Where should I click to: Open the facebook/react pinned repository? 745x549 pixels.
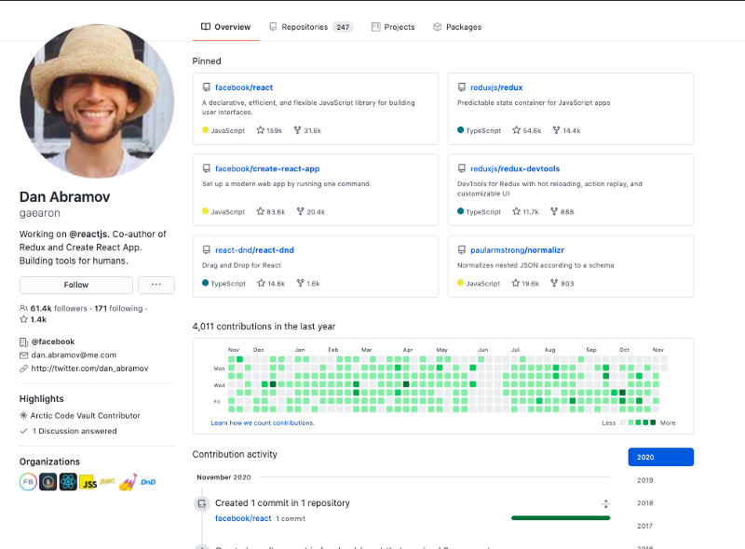coord(244,87)
